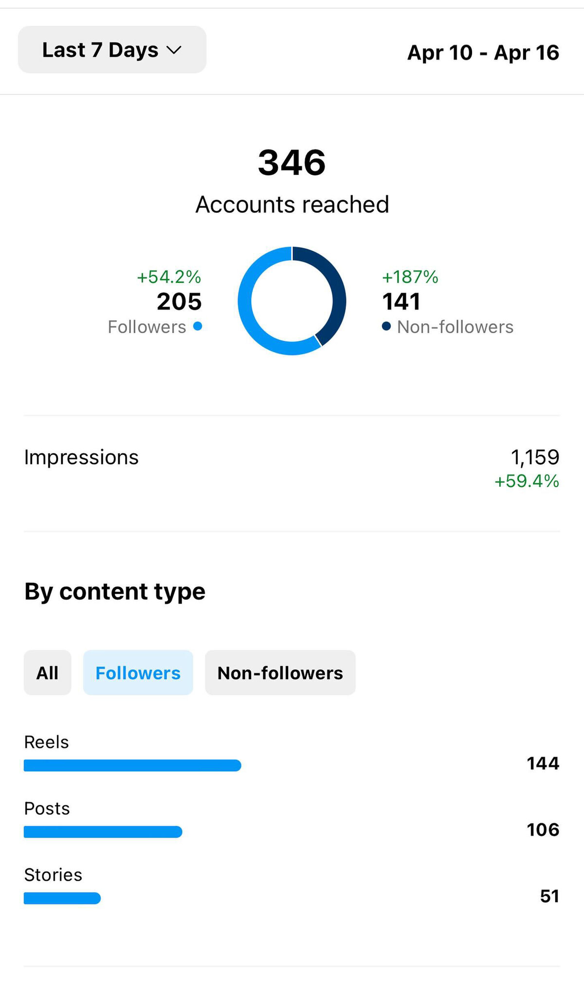This screenshot has height=983, width=584.
Task: Select the Followers content filter
Action: (138, 672)
